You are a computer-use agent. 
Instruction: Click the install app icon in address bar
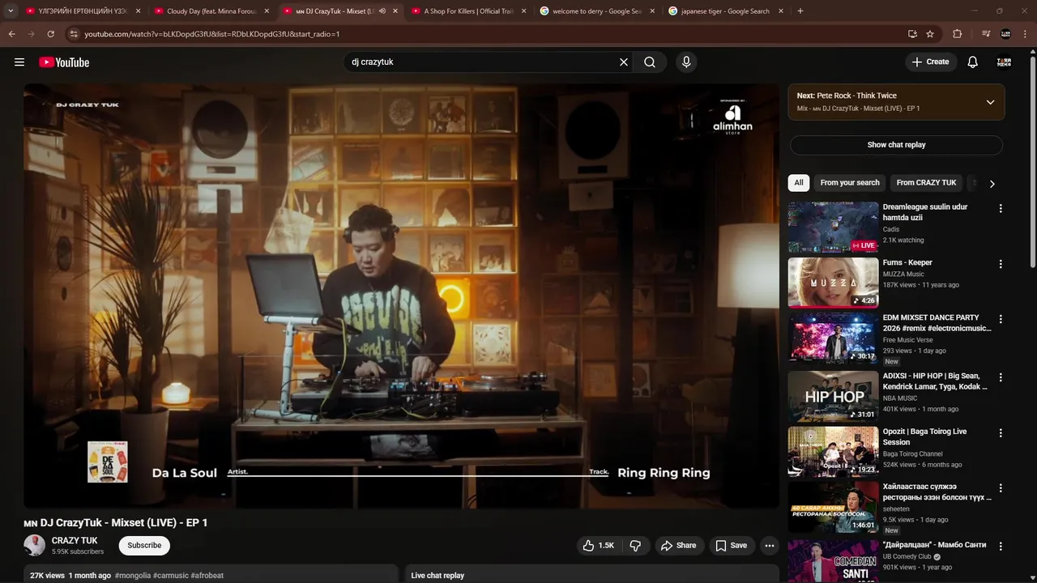912,34
